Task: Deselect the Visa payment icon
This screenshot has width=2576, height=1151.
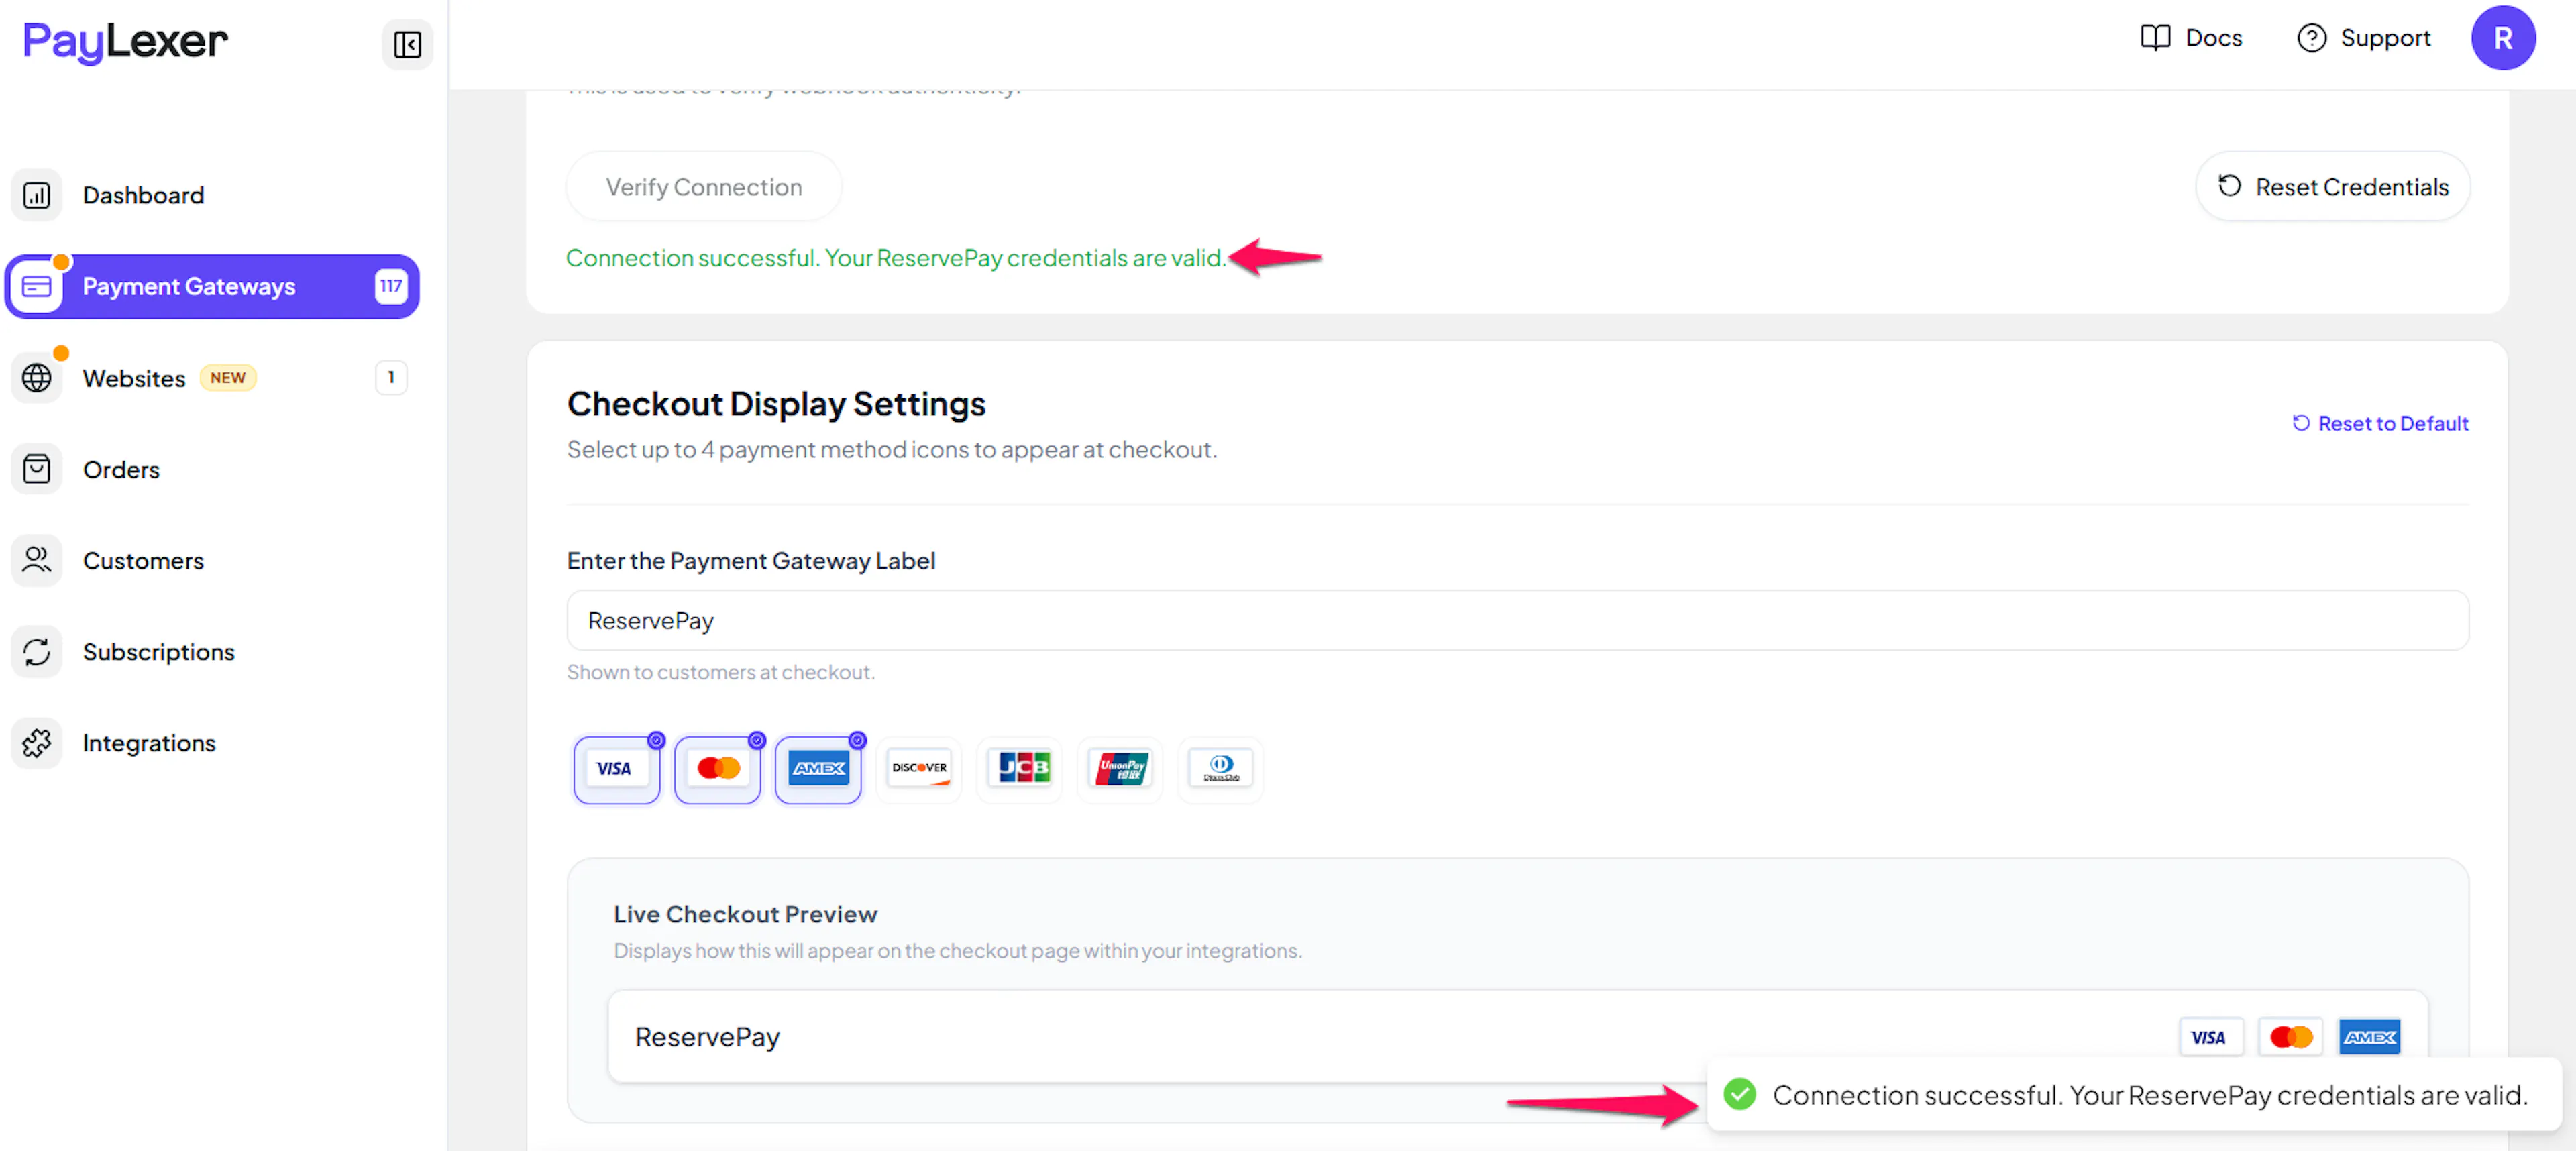Action: click(x=616, y=769)
